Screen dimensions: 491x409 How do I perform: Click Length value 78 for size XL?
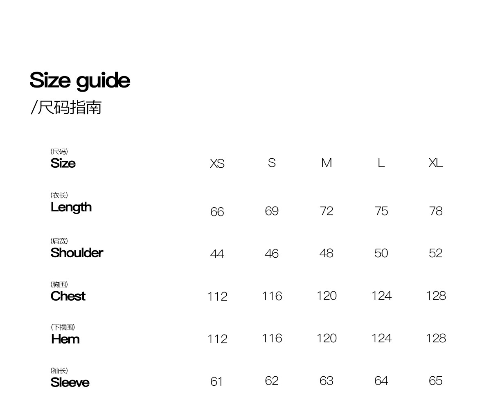point(435,211)
